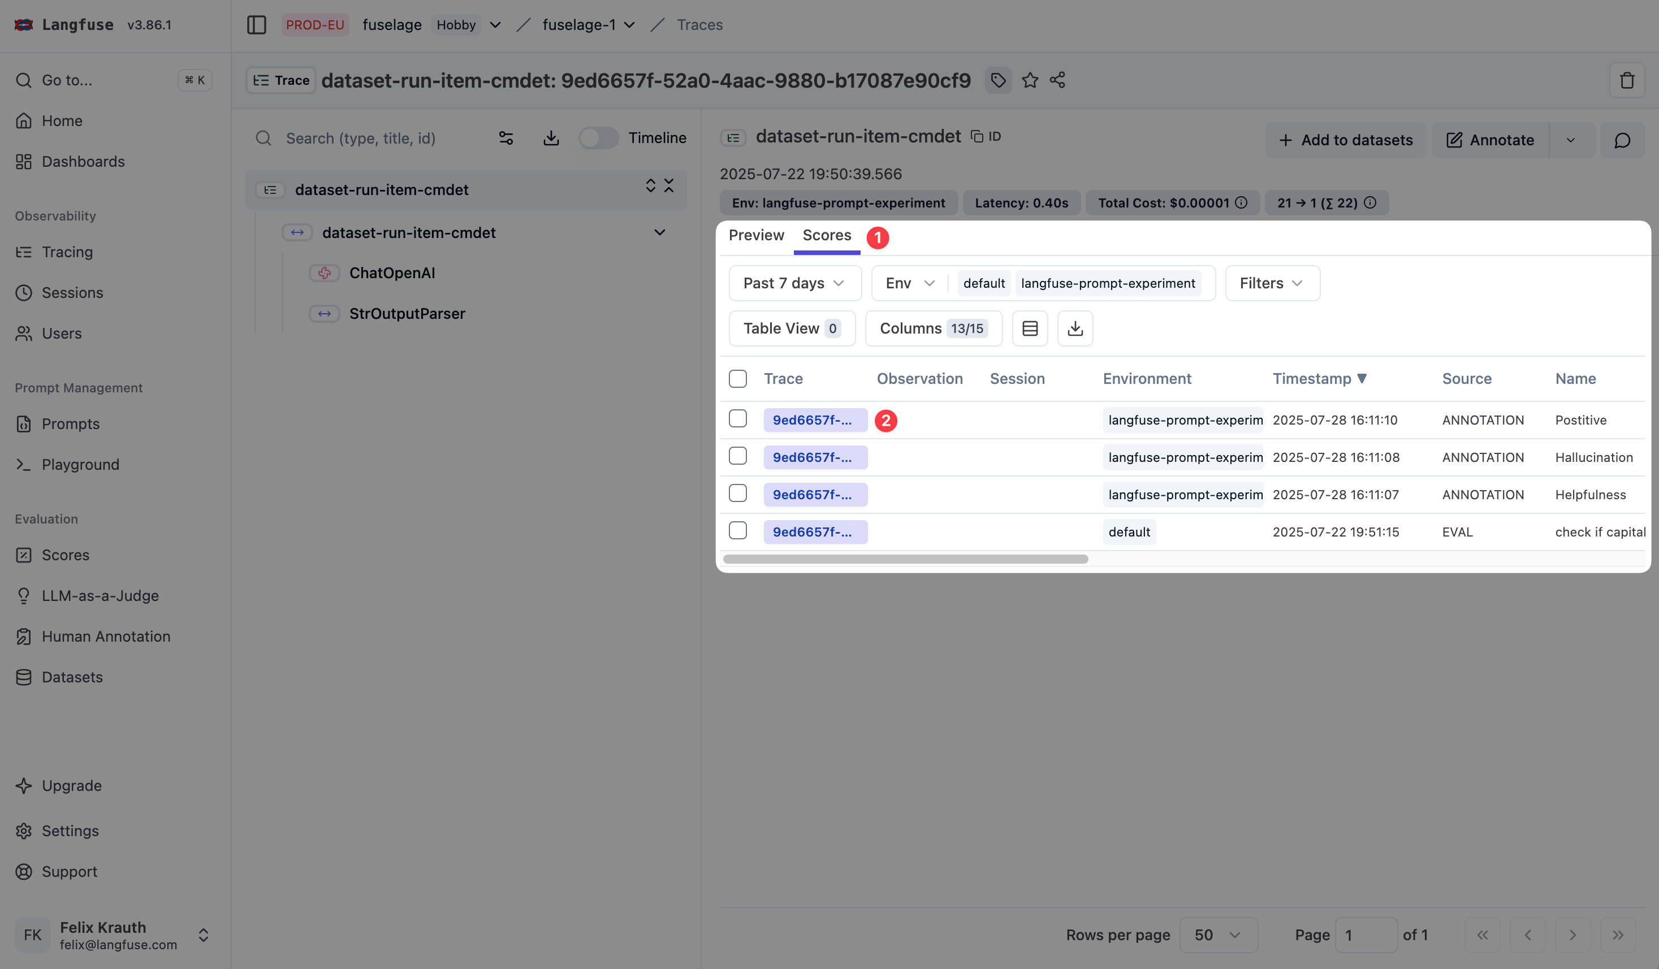This screenshot has height=969, width=1659.
Task: Enable the Timeline toggle switch
Action: (598, 139)
